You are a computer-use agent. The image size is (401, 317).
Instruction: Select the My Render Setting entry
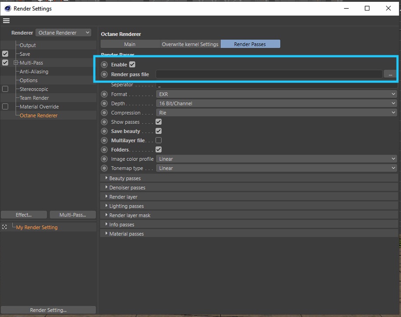37,227
